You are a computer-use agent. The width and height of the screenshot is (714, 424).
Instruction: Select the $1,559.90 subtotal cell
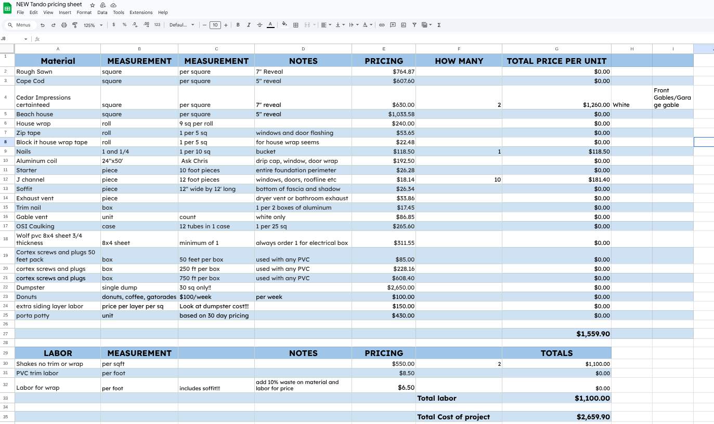[x=556, y=334]
